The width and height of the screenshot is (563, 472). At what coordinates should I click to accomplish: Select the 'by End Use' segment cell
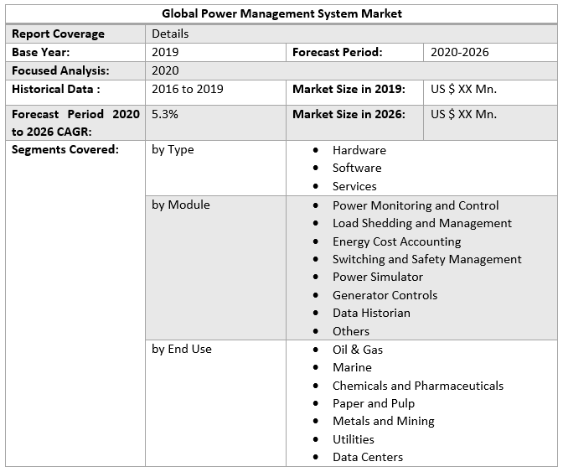[182, 349]
